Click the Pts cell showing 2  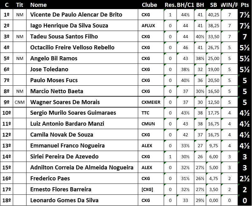245,190
